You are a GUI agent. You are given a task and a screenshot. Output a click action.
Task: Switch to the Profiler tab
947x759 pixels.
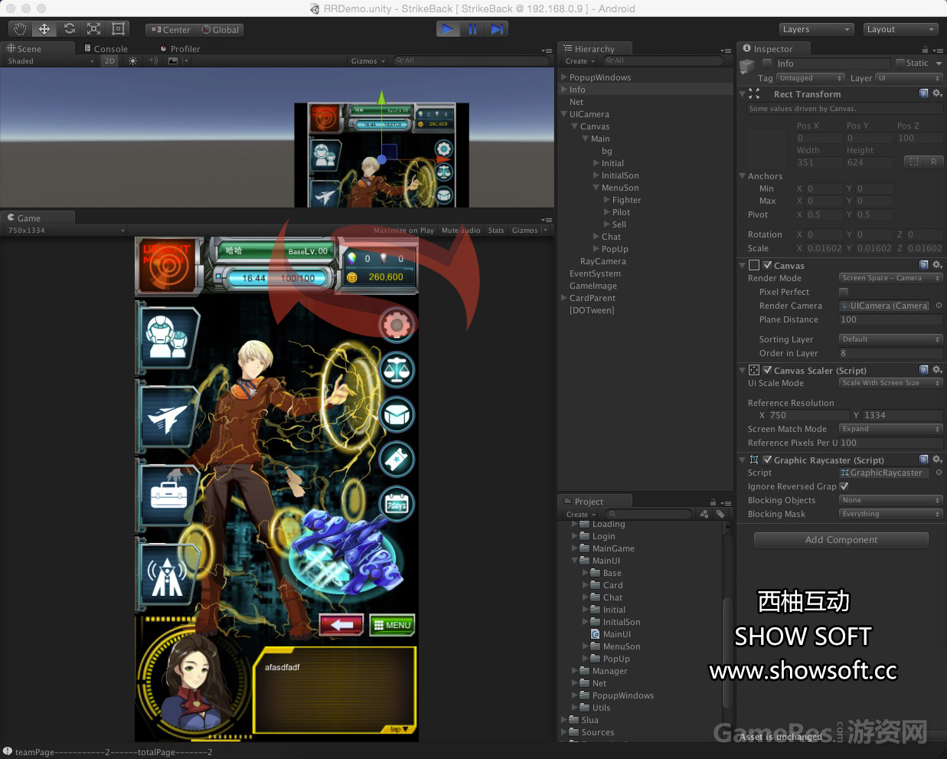pos(180,48)
